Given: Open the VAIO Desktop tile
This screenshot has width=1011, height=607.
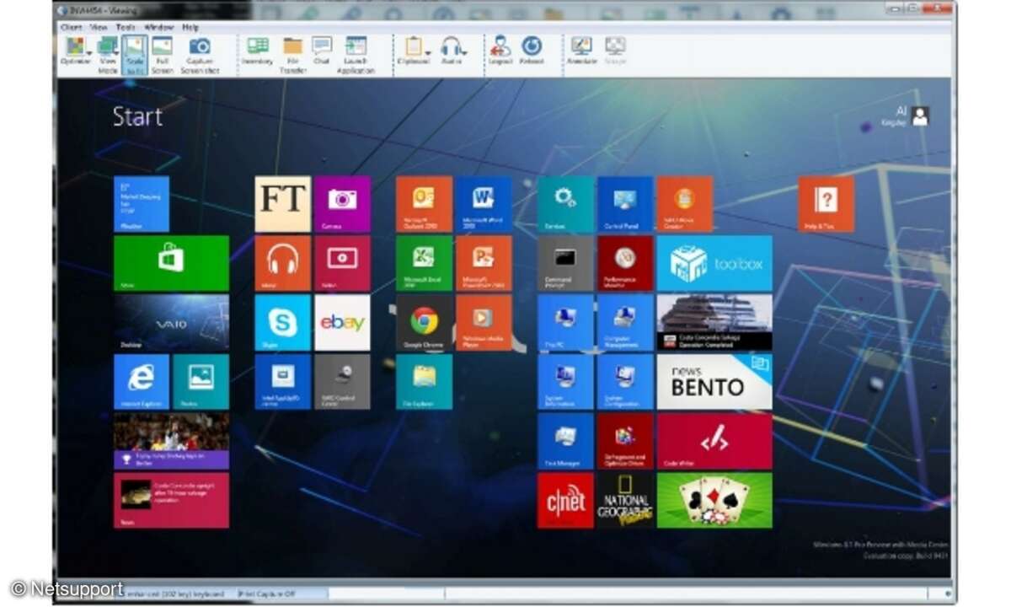Looking at the screenshot, I should click(171, 323).
